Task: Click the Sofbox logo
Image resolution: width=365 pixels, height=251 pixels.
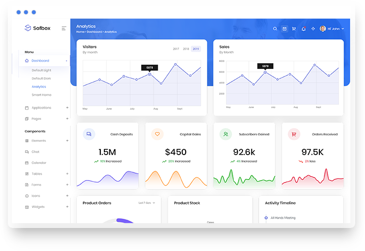Action: point(37,28)
